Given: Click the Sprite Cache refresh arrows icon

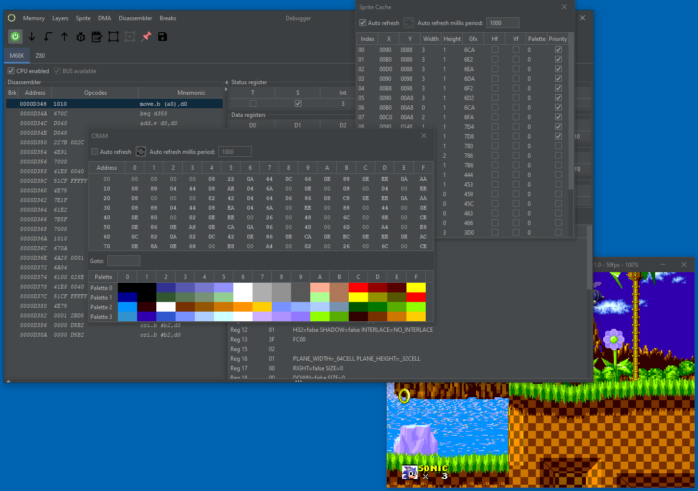Looking at the screenshot, I should [409, 23].
